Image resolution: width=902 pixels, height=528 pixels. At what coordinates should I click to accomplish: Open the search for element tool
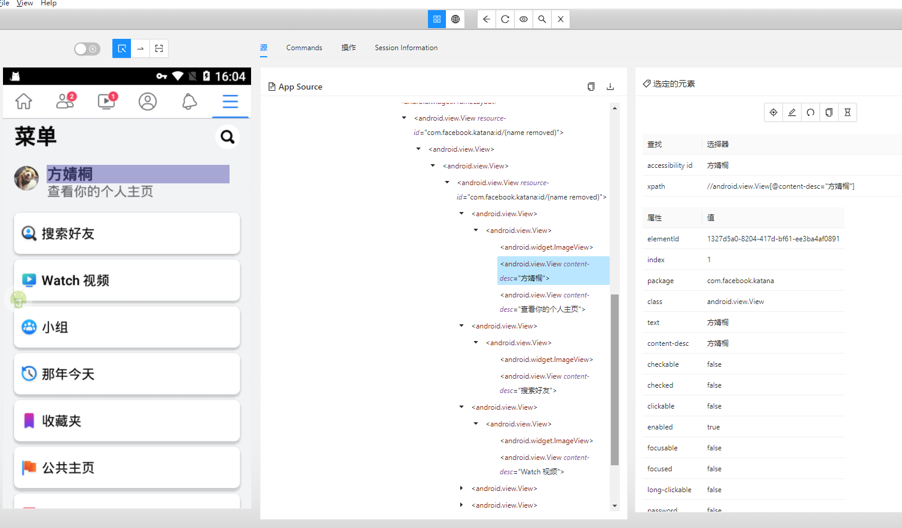coord(542,19)
